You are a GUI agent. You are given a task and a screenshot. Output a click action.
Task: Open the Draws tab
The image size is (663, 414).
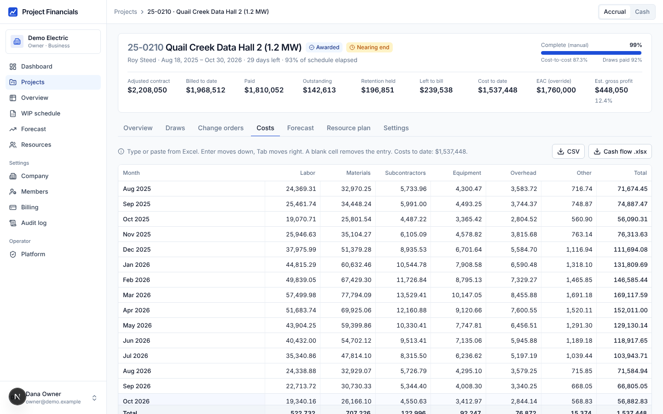[175, 128]
